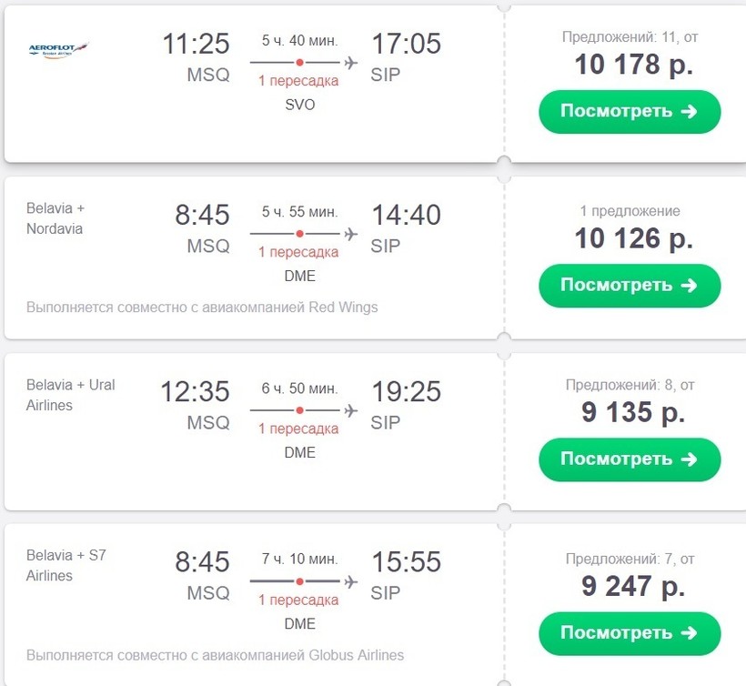The height and width of the screenshot is (686, 746).
Task: Click the 19:25 arrival time
Action: (x=406, y=392)
